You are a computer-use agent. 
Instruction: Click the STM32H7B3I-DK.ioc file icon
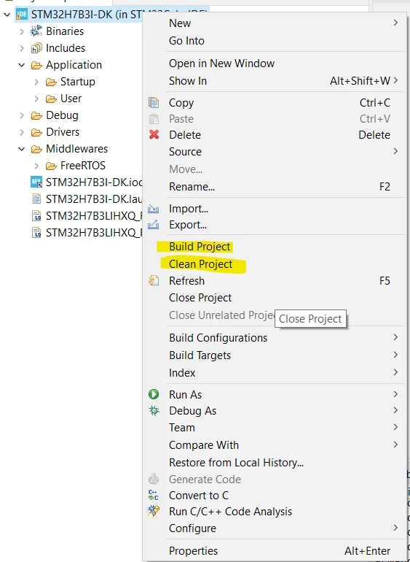[x=36, y=182]
